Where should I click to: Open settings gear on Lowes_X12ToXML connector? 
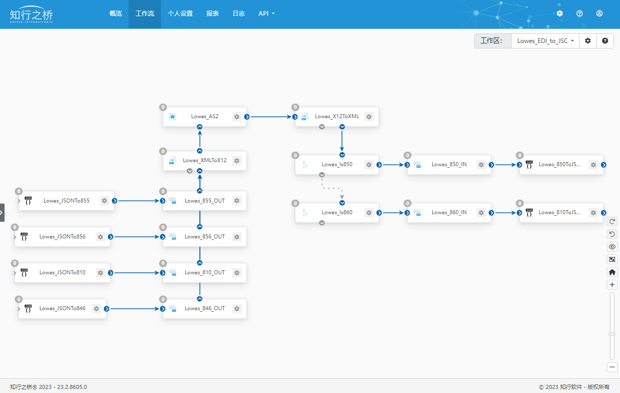tap(369, 117)
